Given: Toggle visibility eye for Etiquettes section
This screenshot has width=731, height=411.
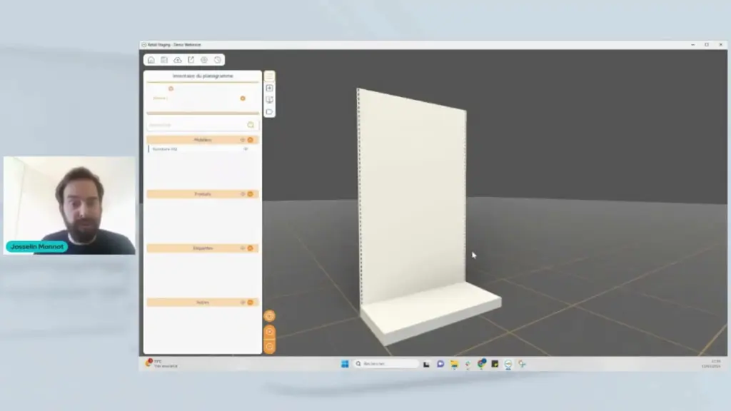Looking at the screenshot, I should (243, 248).
